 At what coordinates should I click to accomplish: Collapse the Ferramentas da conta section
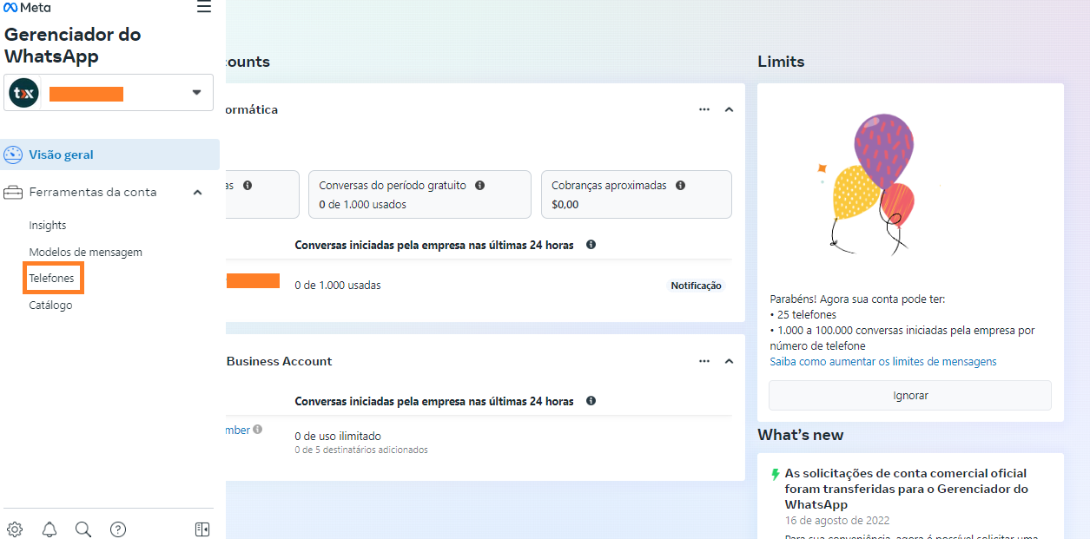click(198, 193)
